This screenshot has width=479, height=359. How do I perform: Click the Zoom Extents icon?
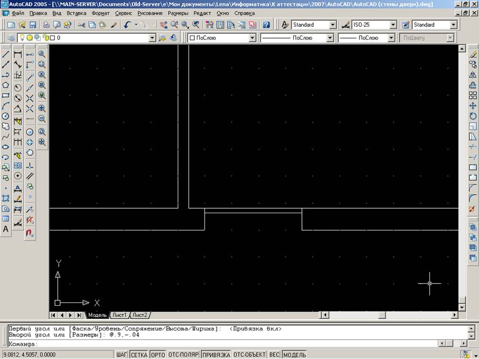(42, 142)
